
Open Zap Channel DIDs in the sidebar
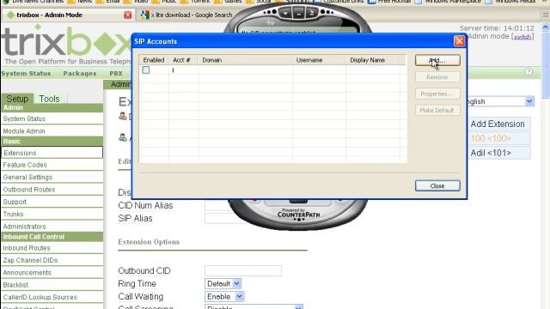(x=52, y=260)
